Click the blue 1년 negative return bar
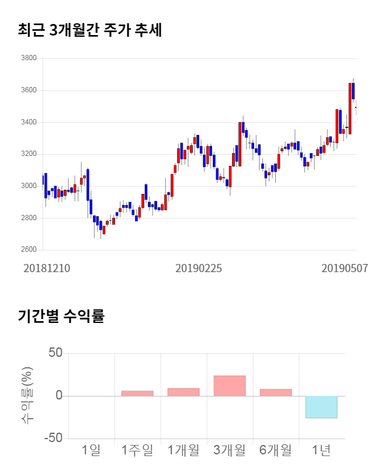374x473 pixels. pyautogui.click(x=321, y=407)
